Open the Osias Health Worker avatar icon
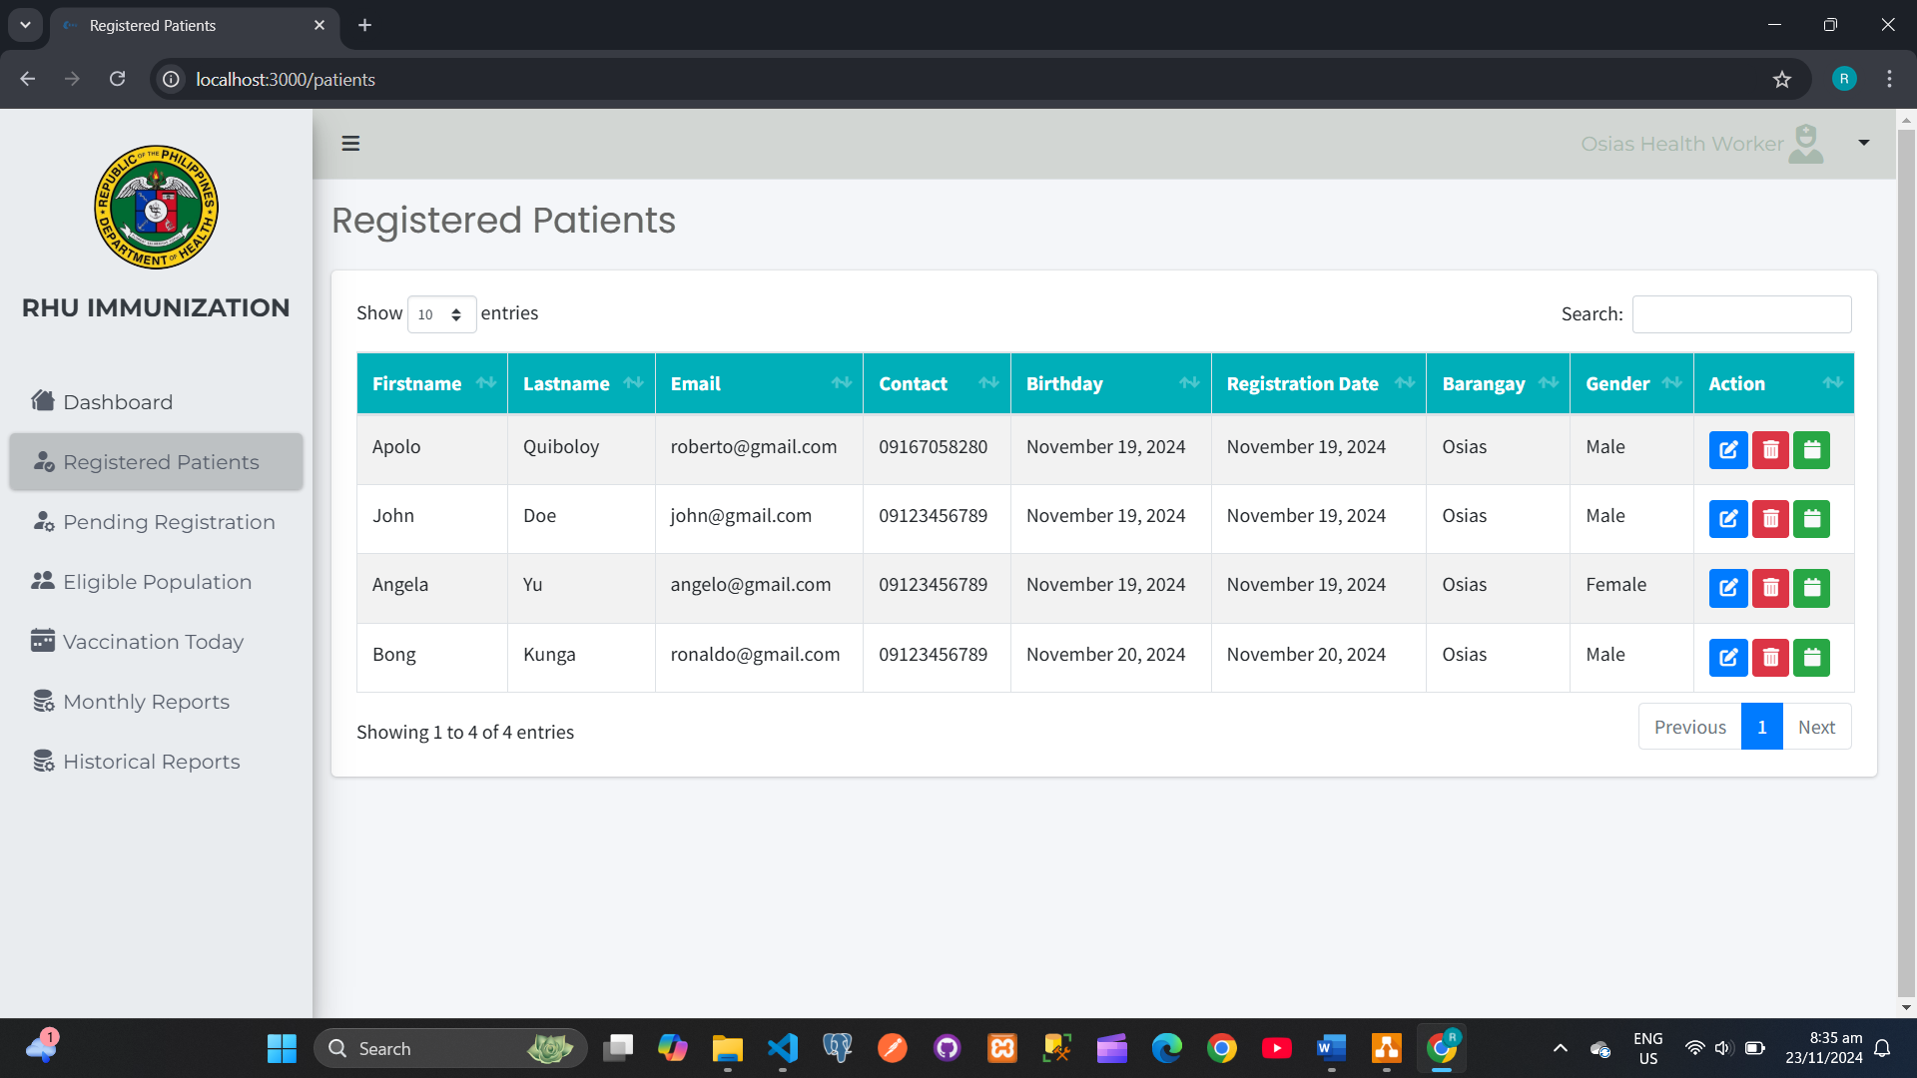 1805,143
